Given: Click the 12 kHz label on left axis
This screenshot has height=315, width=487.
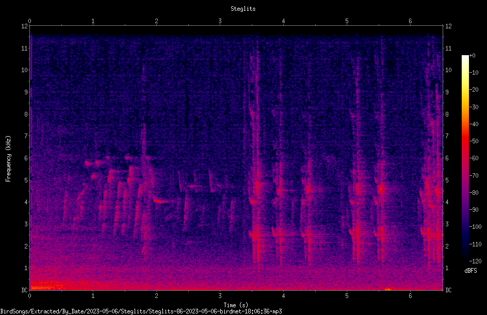Looking at the screenshot, I should [x=25, y=26].
